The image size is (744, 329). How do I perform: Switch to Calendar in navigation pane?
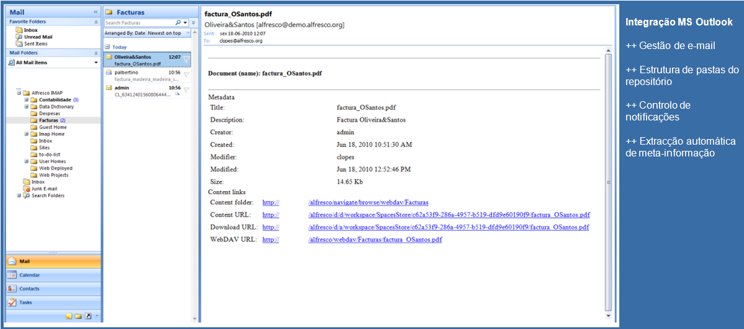[53, 275]
